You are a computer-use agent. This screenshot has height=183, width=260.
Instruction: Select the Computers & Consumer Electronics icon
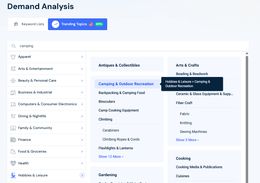click(x=13, y=104)
